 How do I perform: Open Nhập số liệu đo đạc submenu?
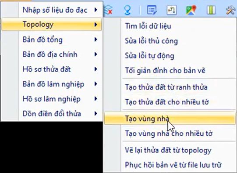[52, 10]
